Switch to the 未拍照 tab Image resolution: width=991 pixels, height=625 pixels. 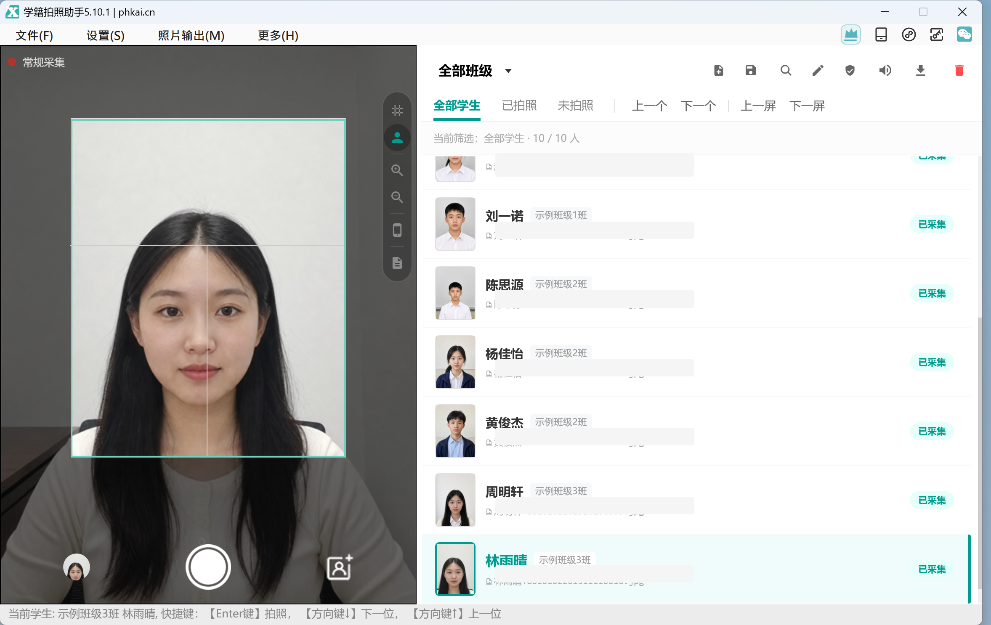coord(575,106)
